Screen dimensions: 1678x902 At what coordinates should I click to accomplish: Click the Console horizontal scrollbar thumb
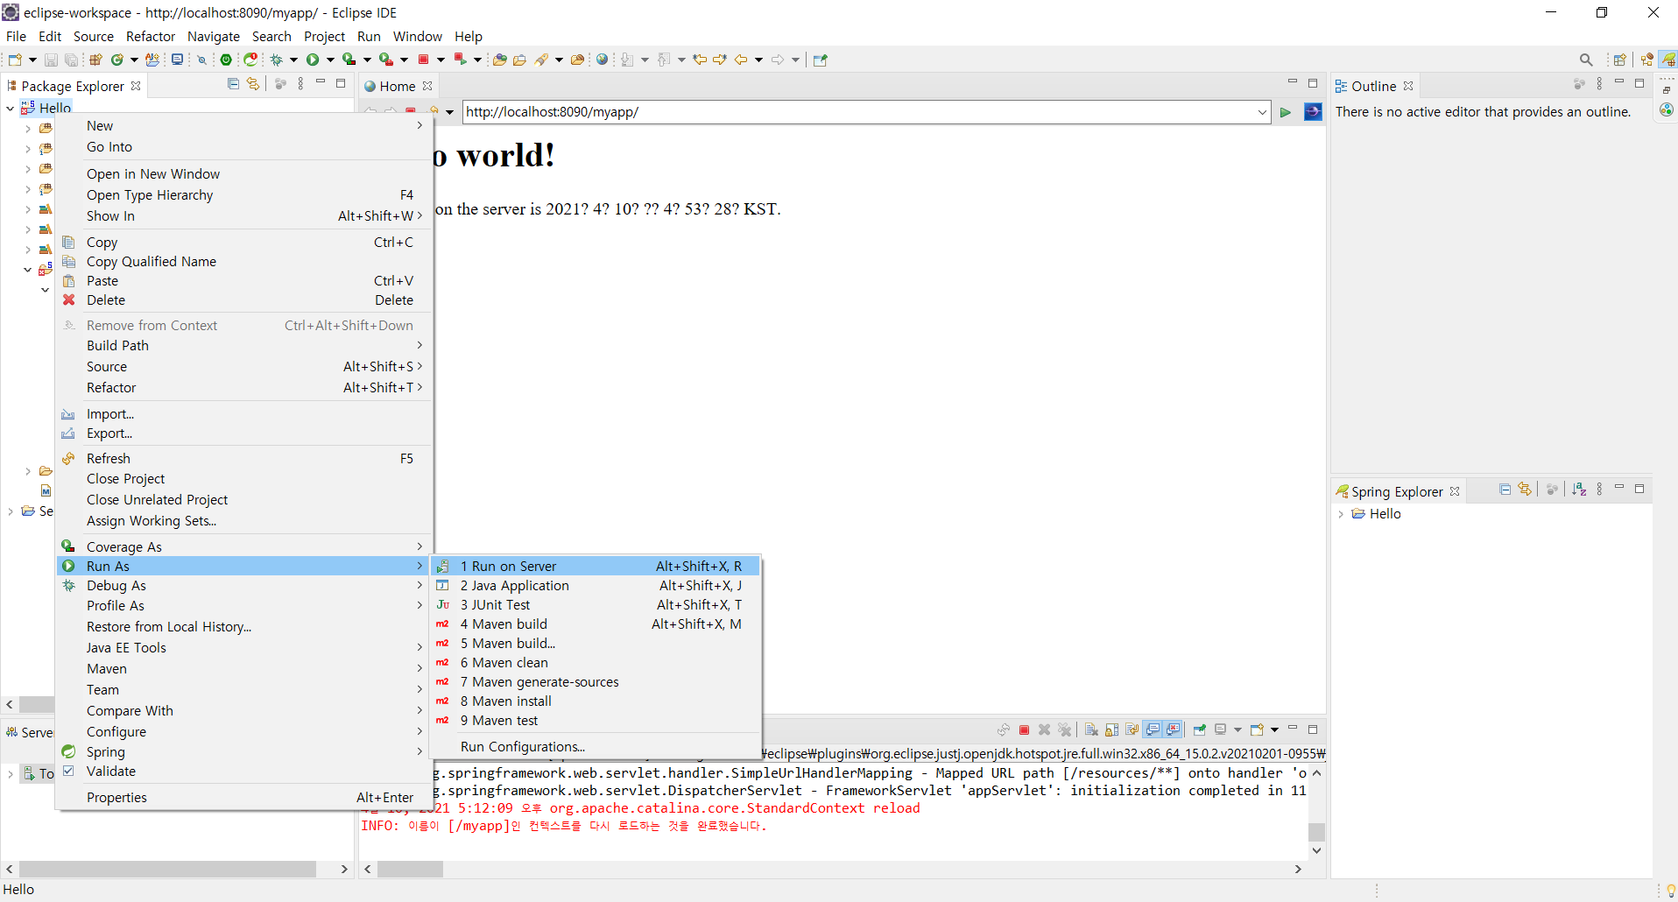point(411,870)
